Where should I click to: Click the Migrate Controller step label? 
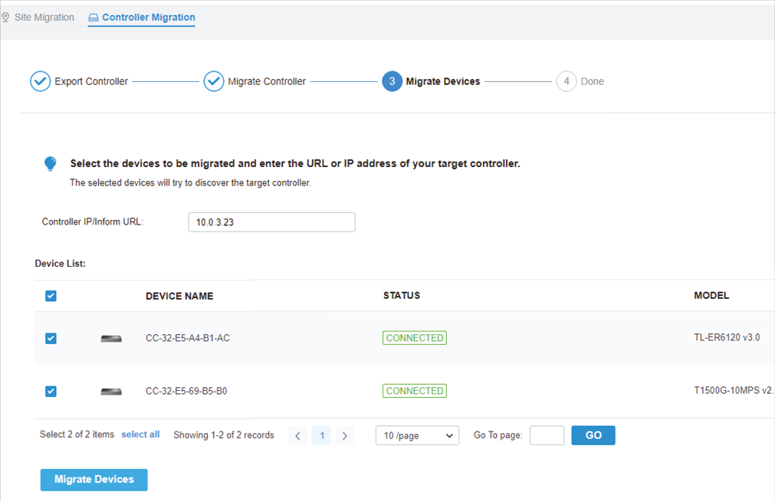click(x=267, y=81)
